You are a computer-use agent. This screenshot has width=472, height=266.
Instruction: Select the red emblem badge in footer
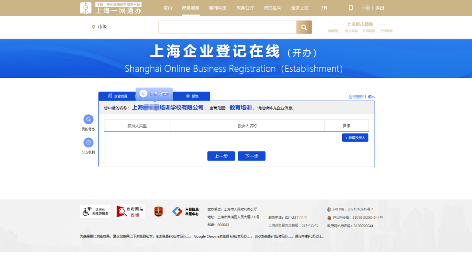point(158,211)
